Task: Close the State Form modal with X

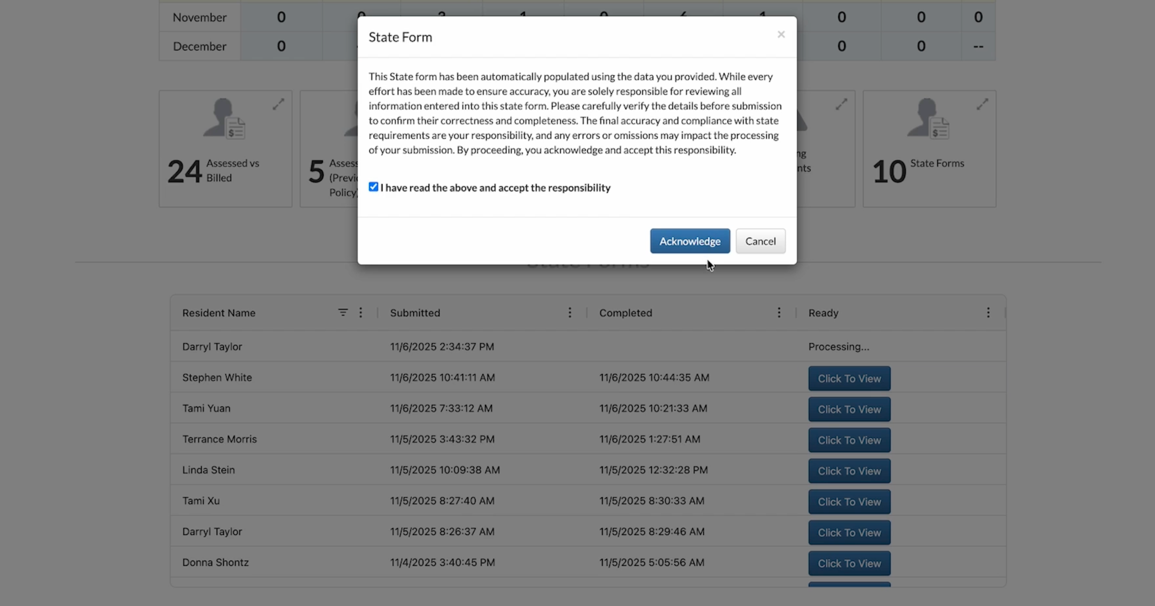Action: pyautogui.click(x=781, y=34)
